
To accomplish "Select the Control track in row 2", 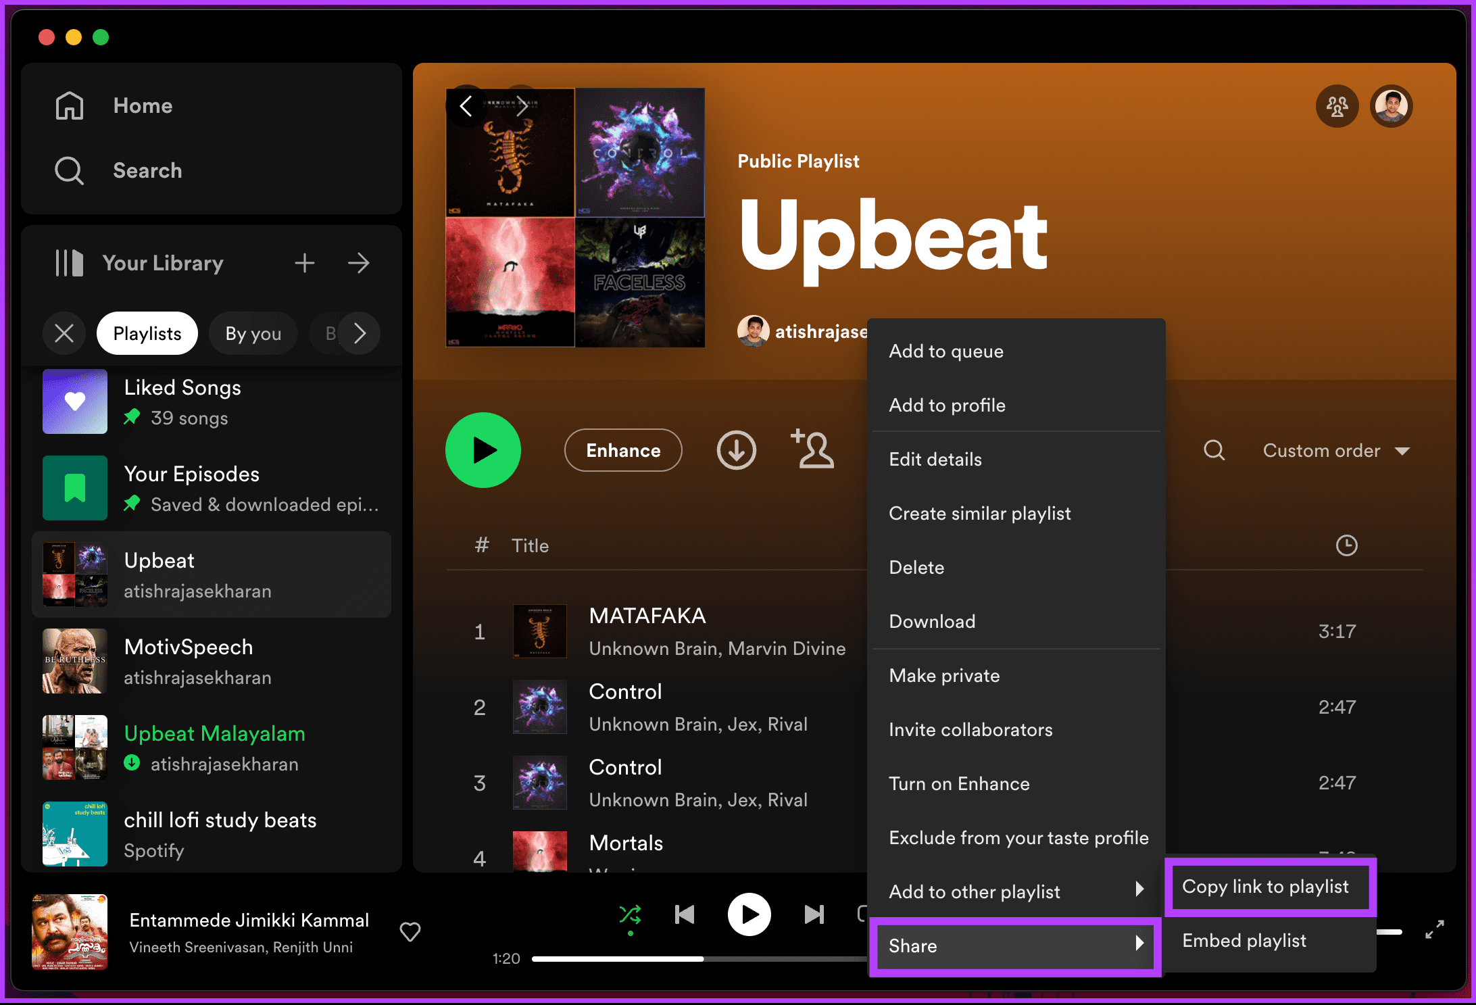I will coord(625,691).
